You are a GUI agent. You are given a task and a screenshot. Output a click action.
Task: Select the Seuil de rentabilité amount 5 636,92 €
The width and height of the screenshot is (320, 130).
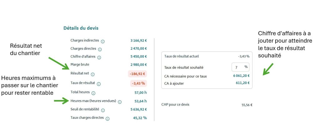coord(138,109)
